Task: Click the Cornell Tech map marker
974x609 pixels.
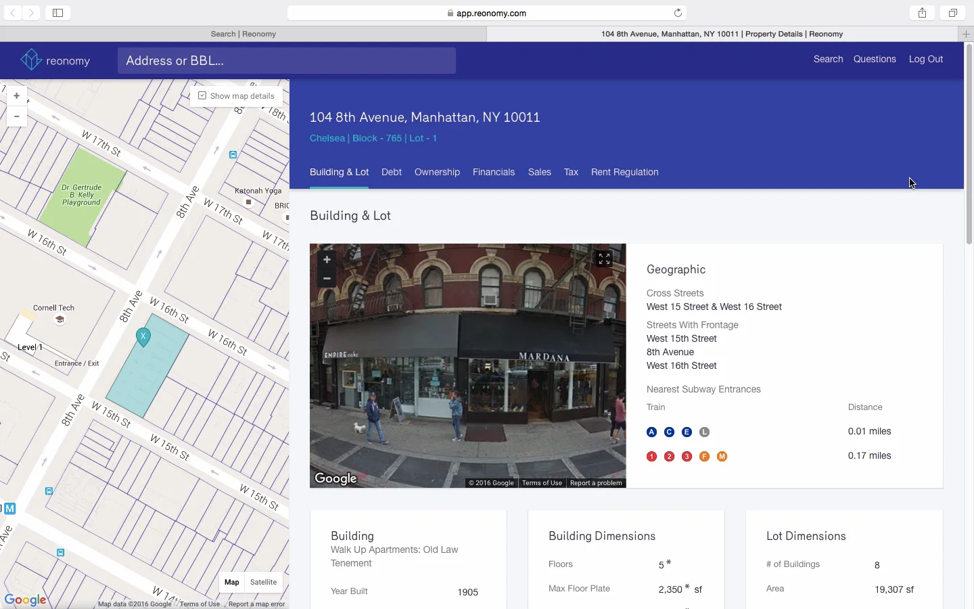Action: click(60, 320)
